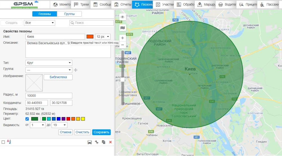Viewport: 282px width, 156px height.
Task: Click the red X delete icon
Action: 110,142
